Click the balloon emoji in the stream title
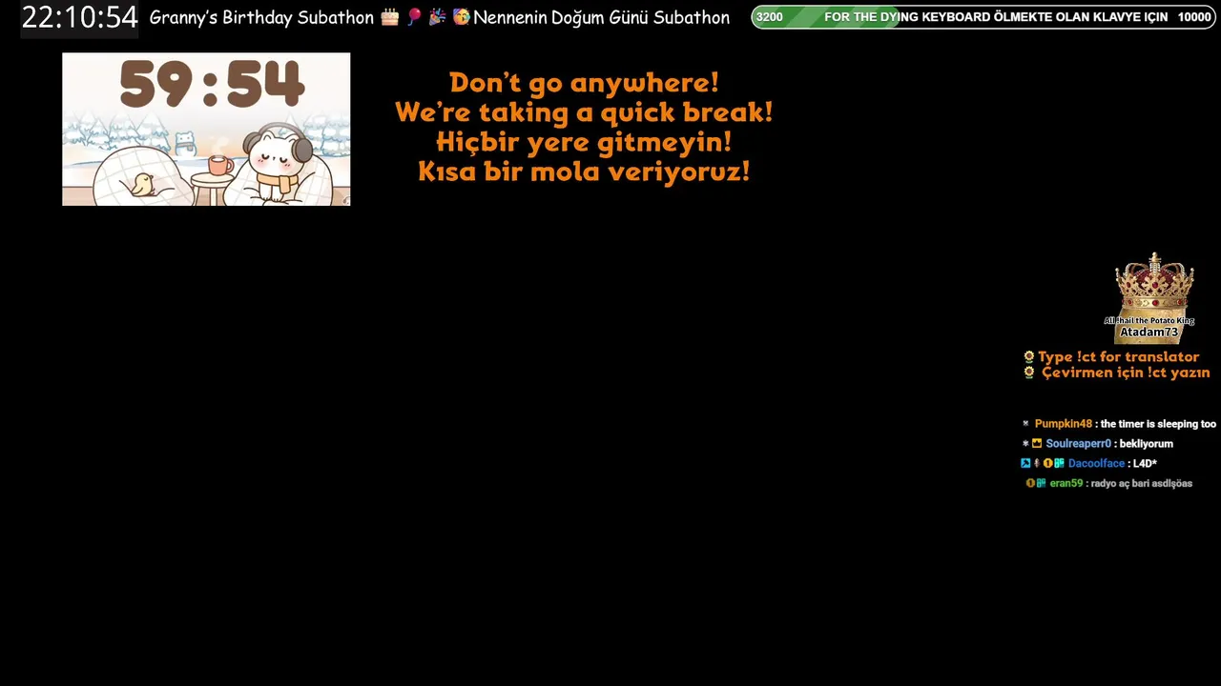 tap(414, 17)
